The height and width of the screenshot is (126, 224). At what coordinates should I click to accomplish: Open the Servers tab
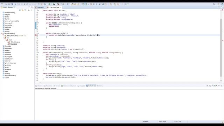pos(57,86)
